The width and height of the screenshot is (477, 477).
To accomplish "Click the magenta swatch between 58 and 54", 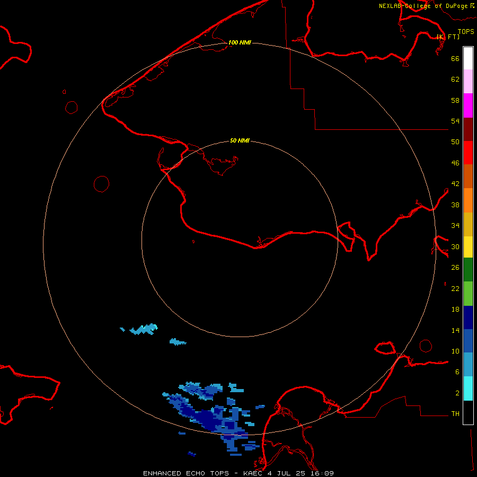I will click(468, 105).
